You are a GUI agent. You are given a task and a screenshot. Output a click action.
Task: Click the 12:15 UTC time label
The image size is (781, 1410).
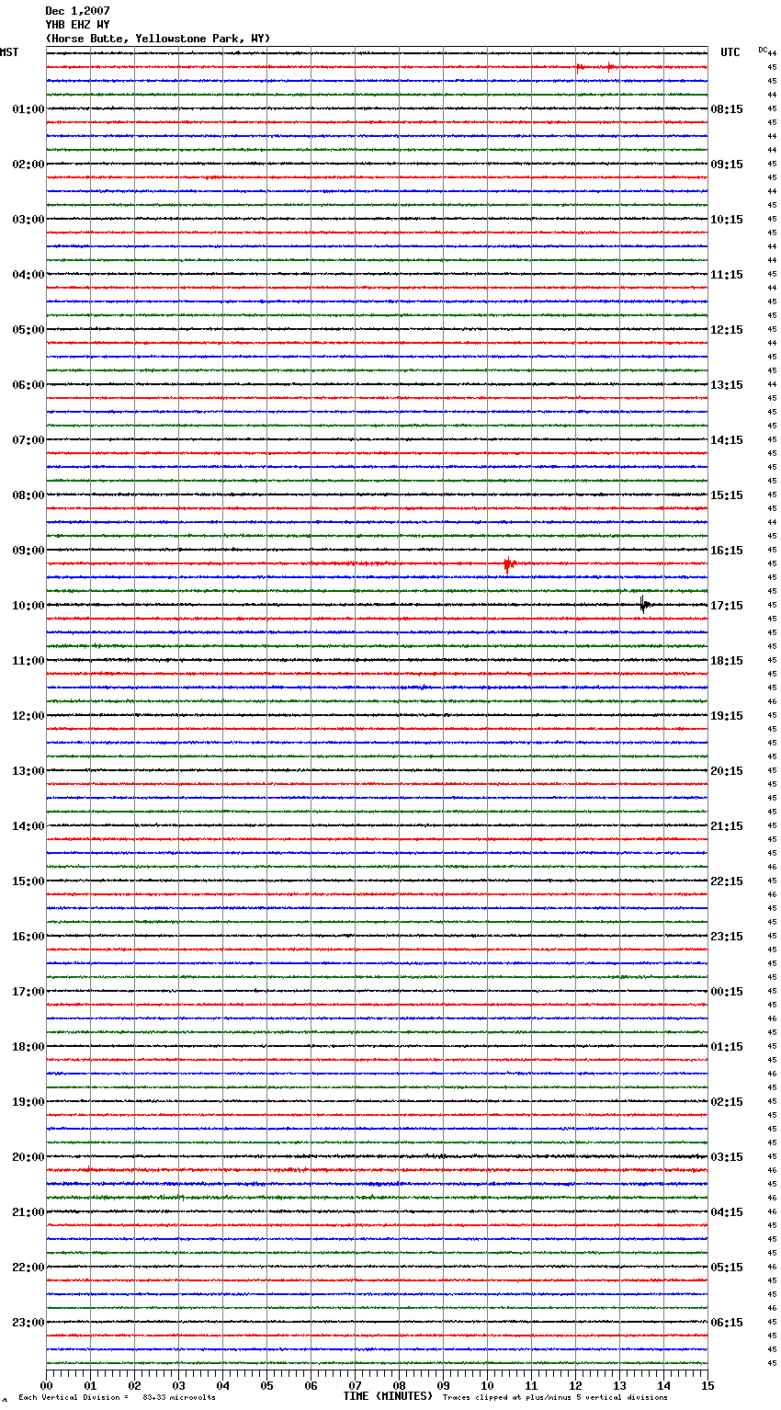click(x=727, y=330)
